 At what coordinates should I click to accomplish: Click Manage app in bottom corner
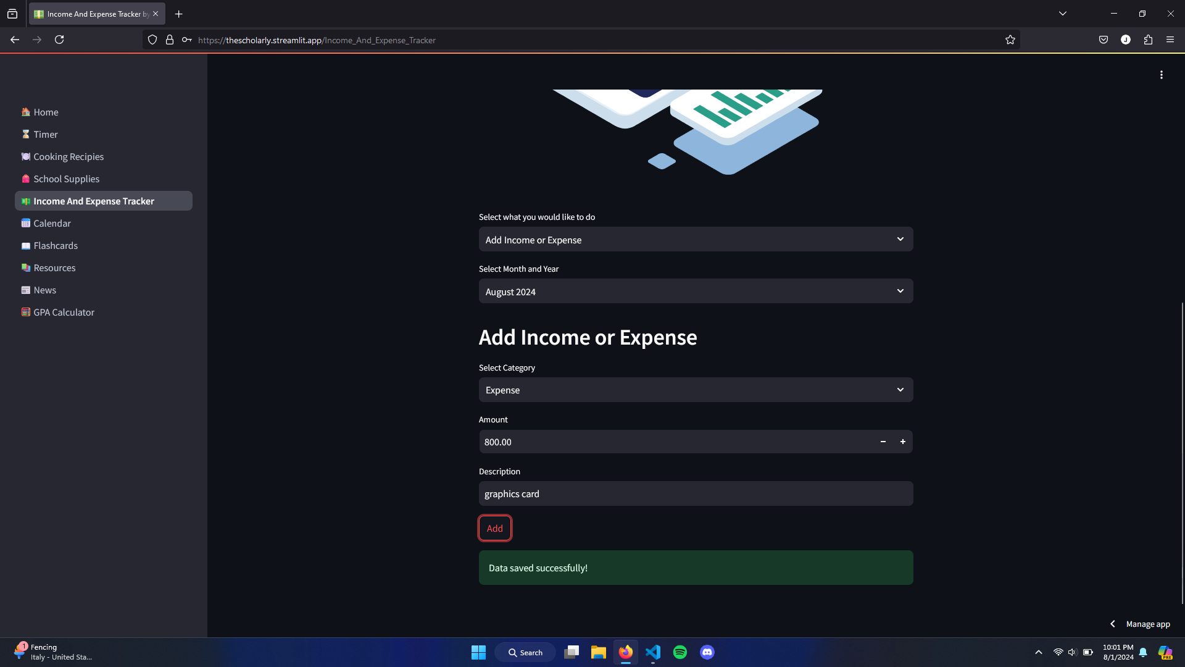coord(1147,624)
